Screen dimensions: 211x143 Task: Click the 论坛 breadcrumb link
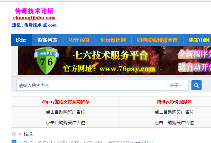(28, 134)
